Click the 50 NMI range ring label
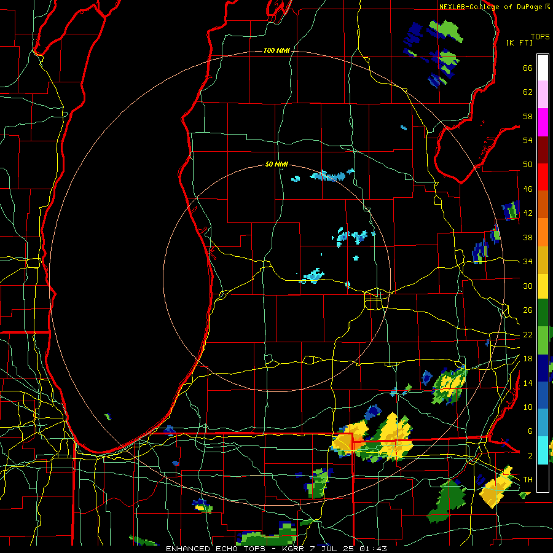Viewport: 553px width, 553px height. (276, 164)
